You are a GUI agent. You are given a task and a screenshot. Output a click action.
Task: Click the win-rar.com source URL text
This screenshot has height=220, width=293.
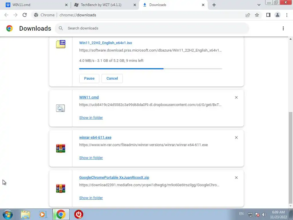[x=144, y=145]
